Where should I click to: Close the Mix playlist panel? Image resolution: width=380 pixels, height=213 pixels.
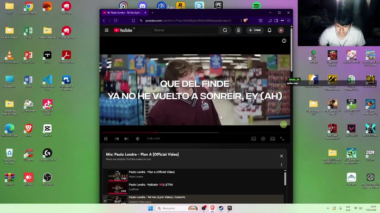[x=281, y=156]
